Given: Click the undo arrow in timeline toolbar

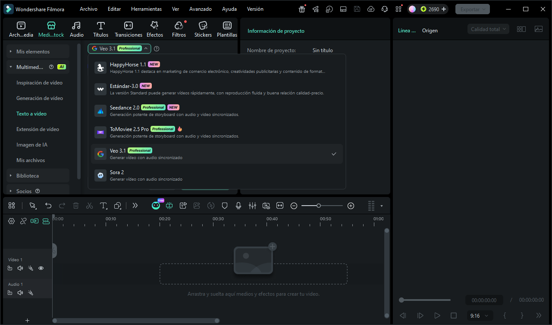Looking at the screenshot, I should click(48, 206).
